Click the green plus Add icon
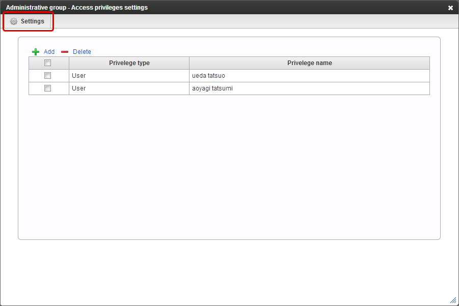 (x=36, y=52)
